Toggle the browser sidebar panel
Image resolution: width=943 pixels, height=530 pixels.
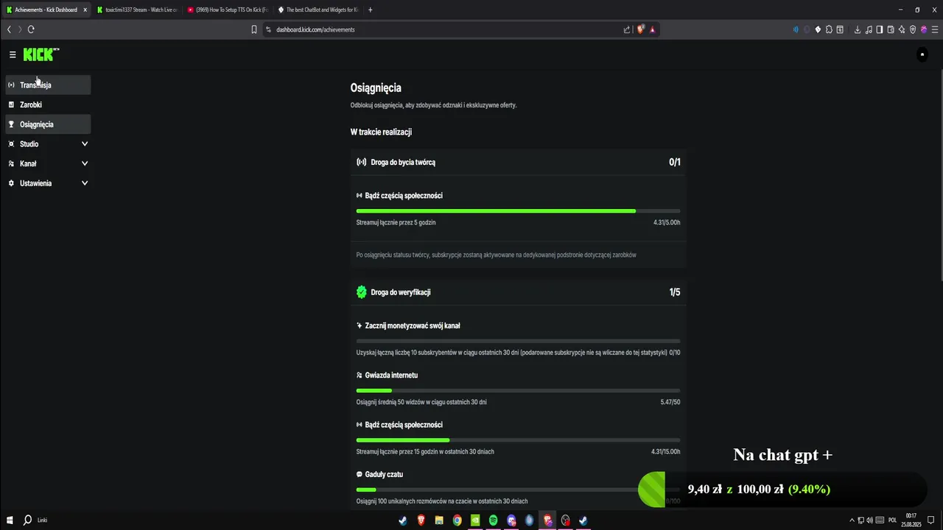tap(880, 29)
